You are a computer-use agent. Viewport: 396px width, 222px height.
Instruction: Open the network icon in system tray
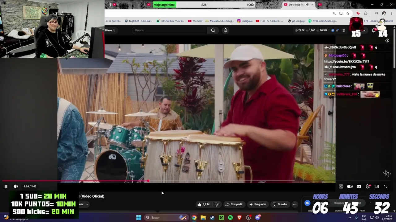[372, 217]
